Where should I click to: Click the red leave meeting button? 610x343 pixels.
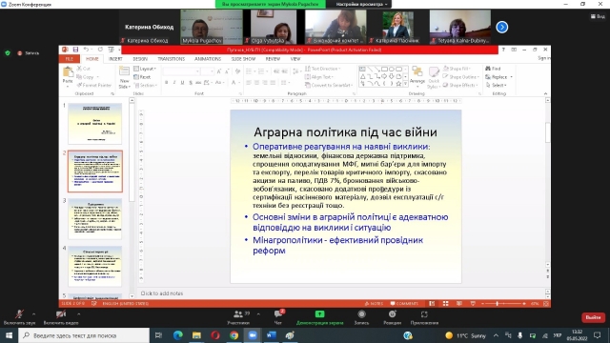point(593,317)
